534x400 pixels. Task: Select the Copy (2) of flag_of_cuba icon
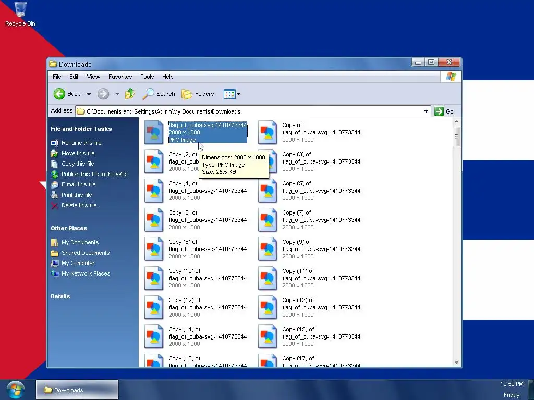coord(154,161)
